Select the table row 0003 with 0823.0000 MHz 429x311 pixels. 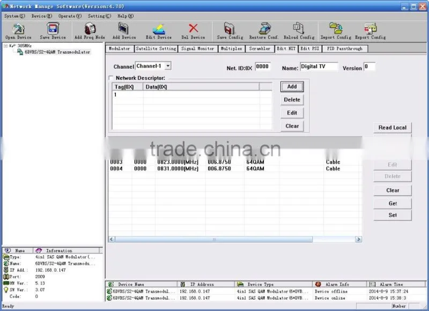[235, 162]
